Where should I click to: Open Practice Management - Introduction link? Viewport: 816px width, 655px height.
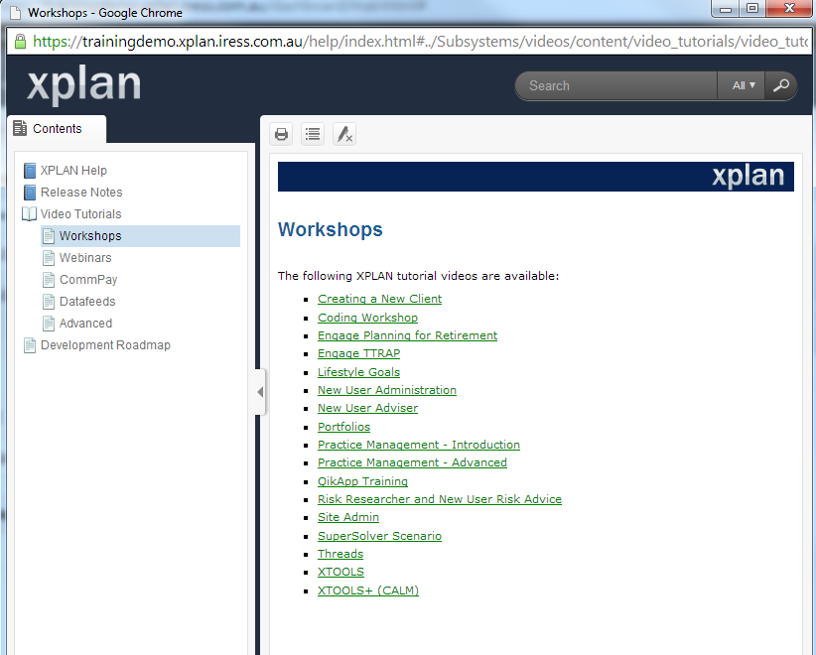419,445
